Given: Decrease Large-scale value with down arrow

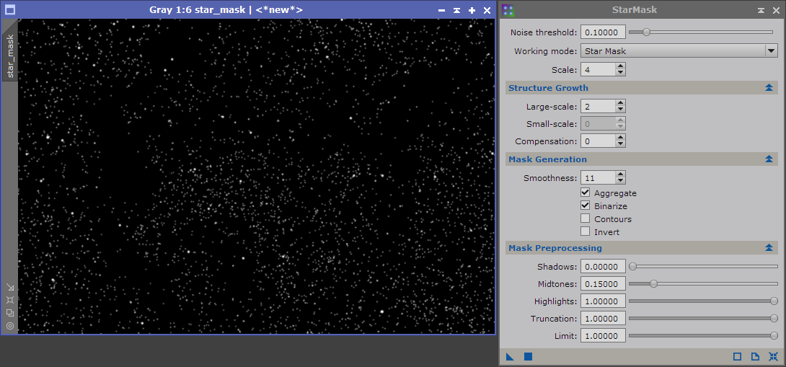Looking at the screenshot, I should point(621,110).
